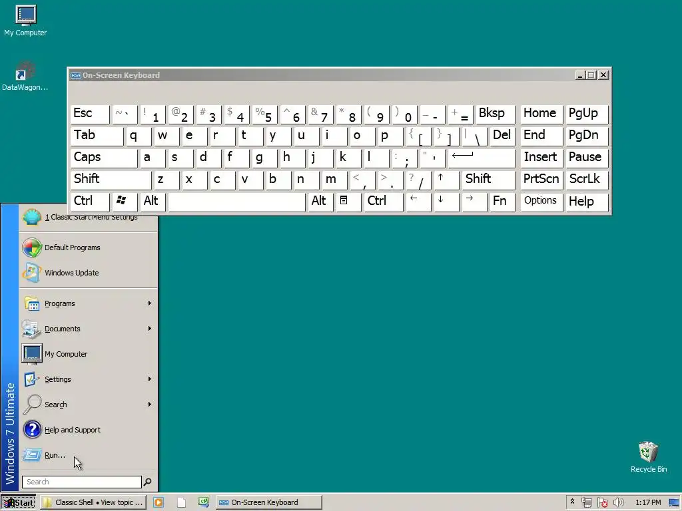Click the search magnifier icon in Start menu
The image size is (682, 511).
point(147,482)
